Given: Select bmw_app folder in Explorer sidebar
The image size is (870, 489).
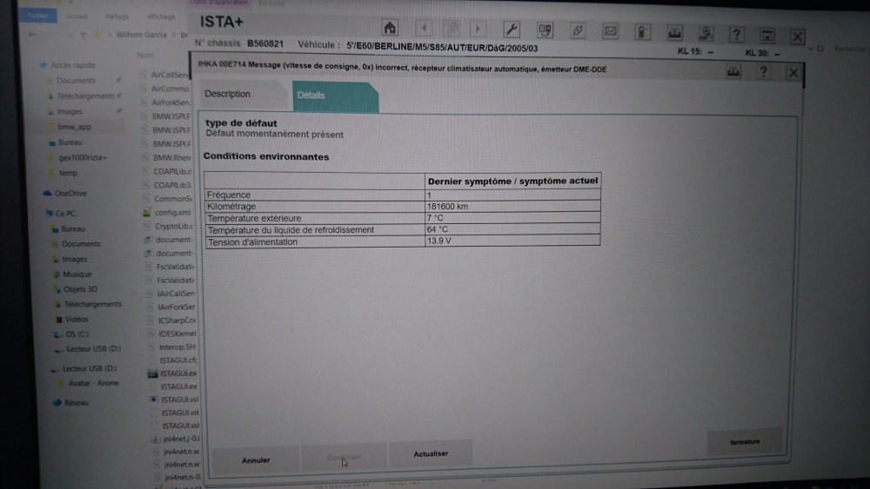Looking at the screenshot, I should [74, 127].
